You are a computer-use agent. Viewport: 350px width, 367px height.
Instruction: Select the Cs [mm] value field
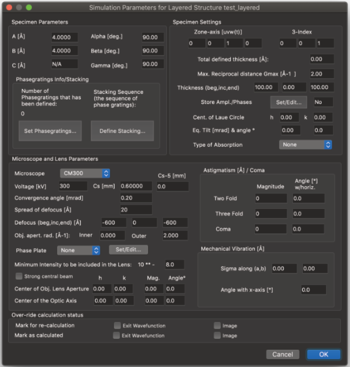pyautogui.click(x=136, y=186)
